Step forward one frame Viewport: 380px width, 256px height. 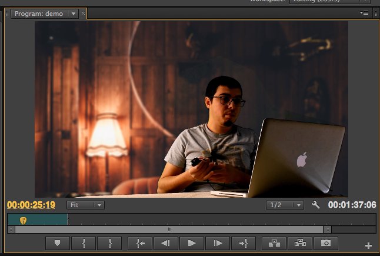218,243
